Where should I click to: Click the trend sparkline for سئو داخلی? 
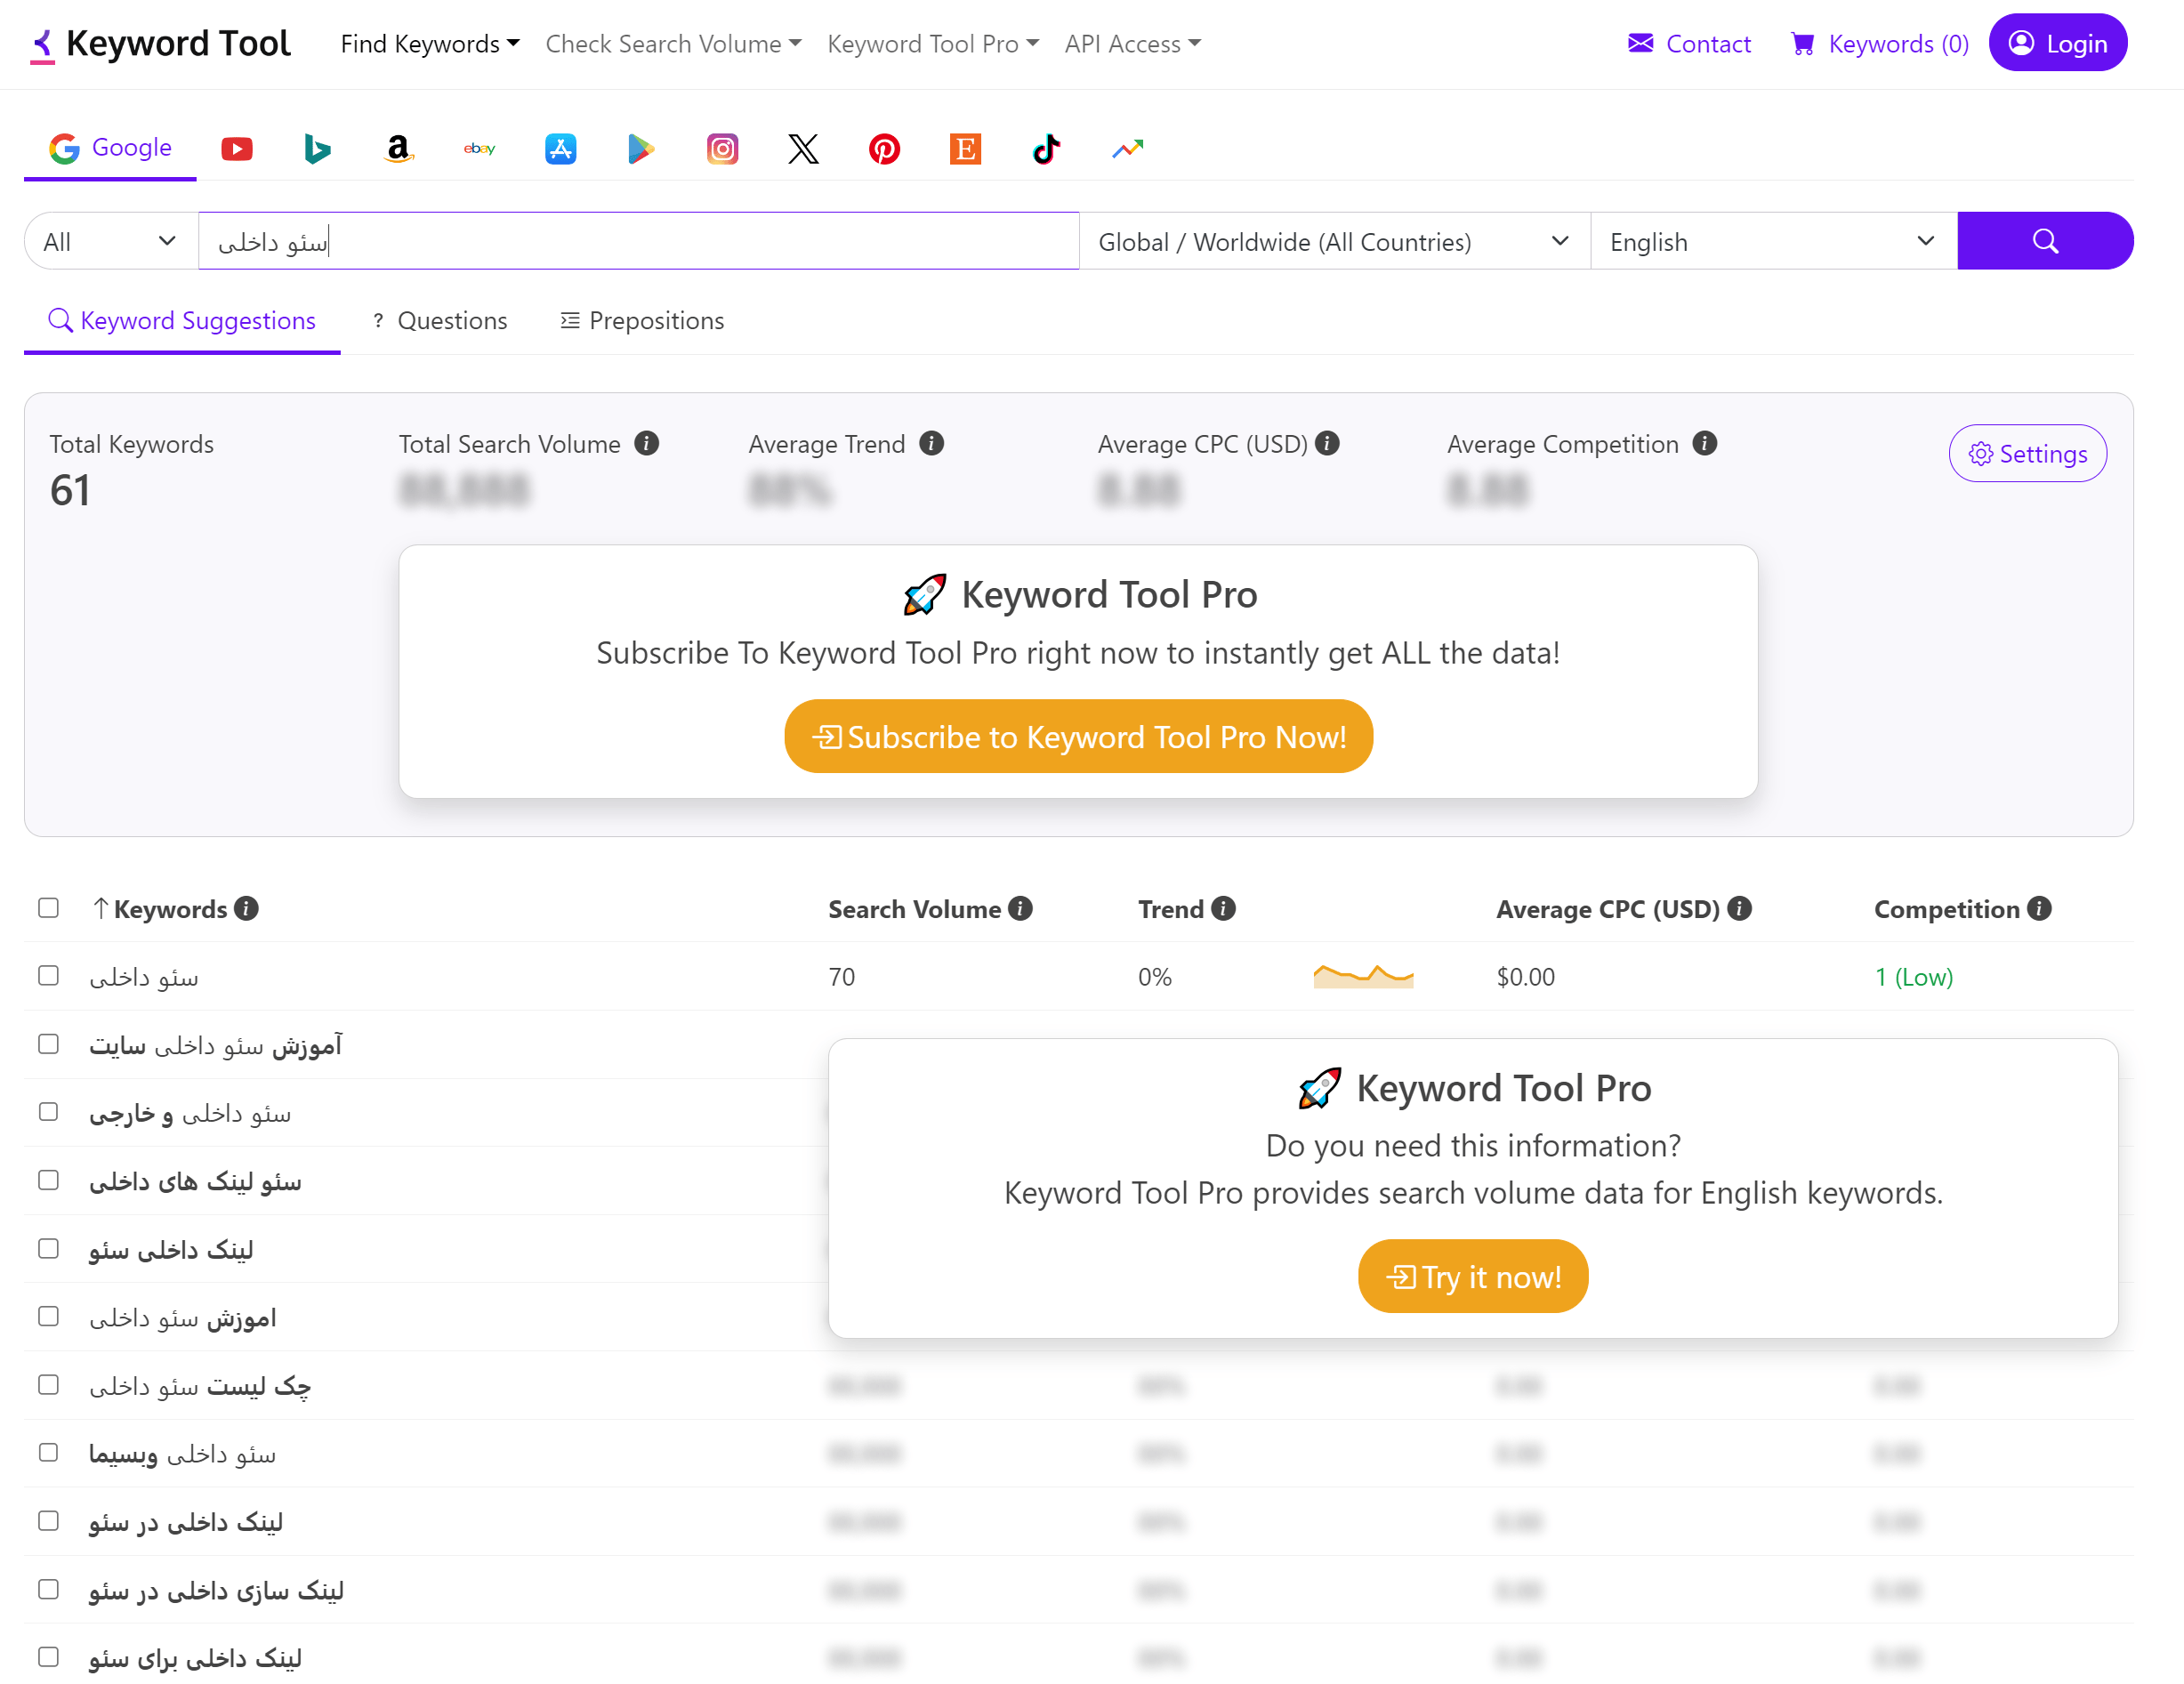point(1362,976)
